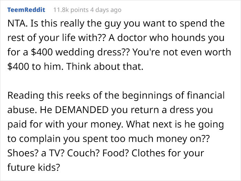The image size is (241, 181).
Task: Open the TeemReddit user profile link
Action: (x=26, y=10)
